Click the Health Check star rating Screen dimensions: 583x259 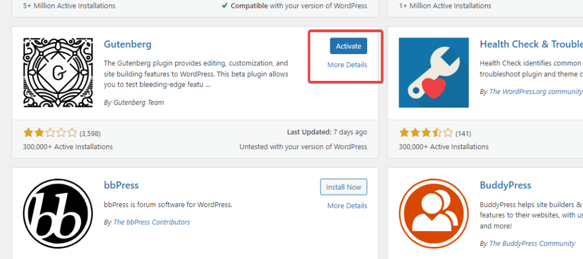(x=426, y=133)
